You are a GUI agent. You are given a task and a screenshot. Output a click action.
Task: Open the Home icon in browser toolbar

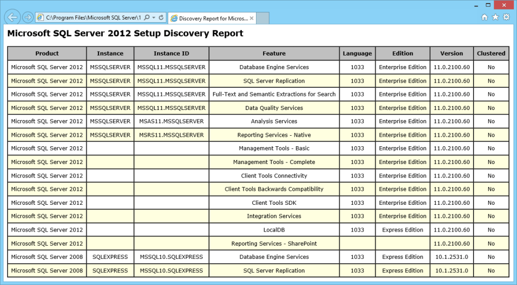tap(484, 17)
